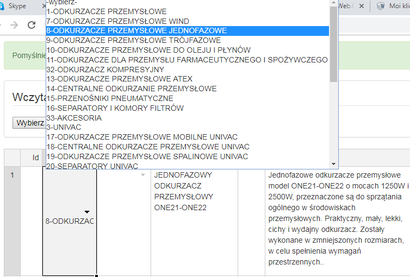Select row number 1 header
The width and height of the screenshot is (410, 277).
[x=12, y=221]
